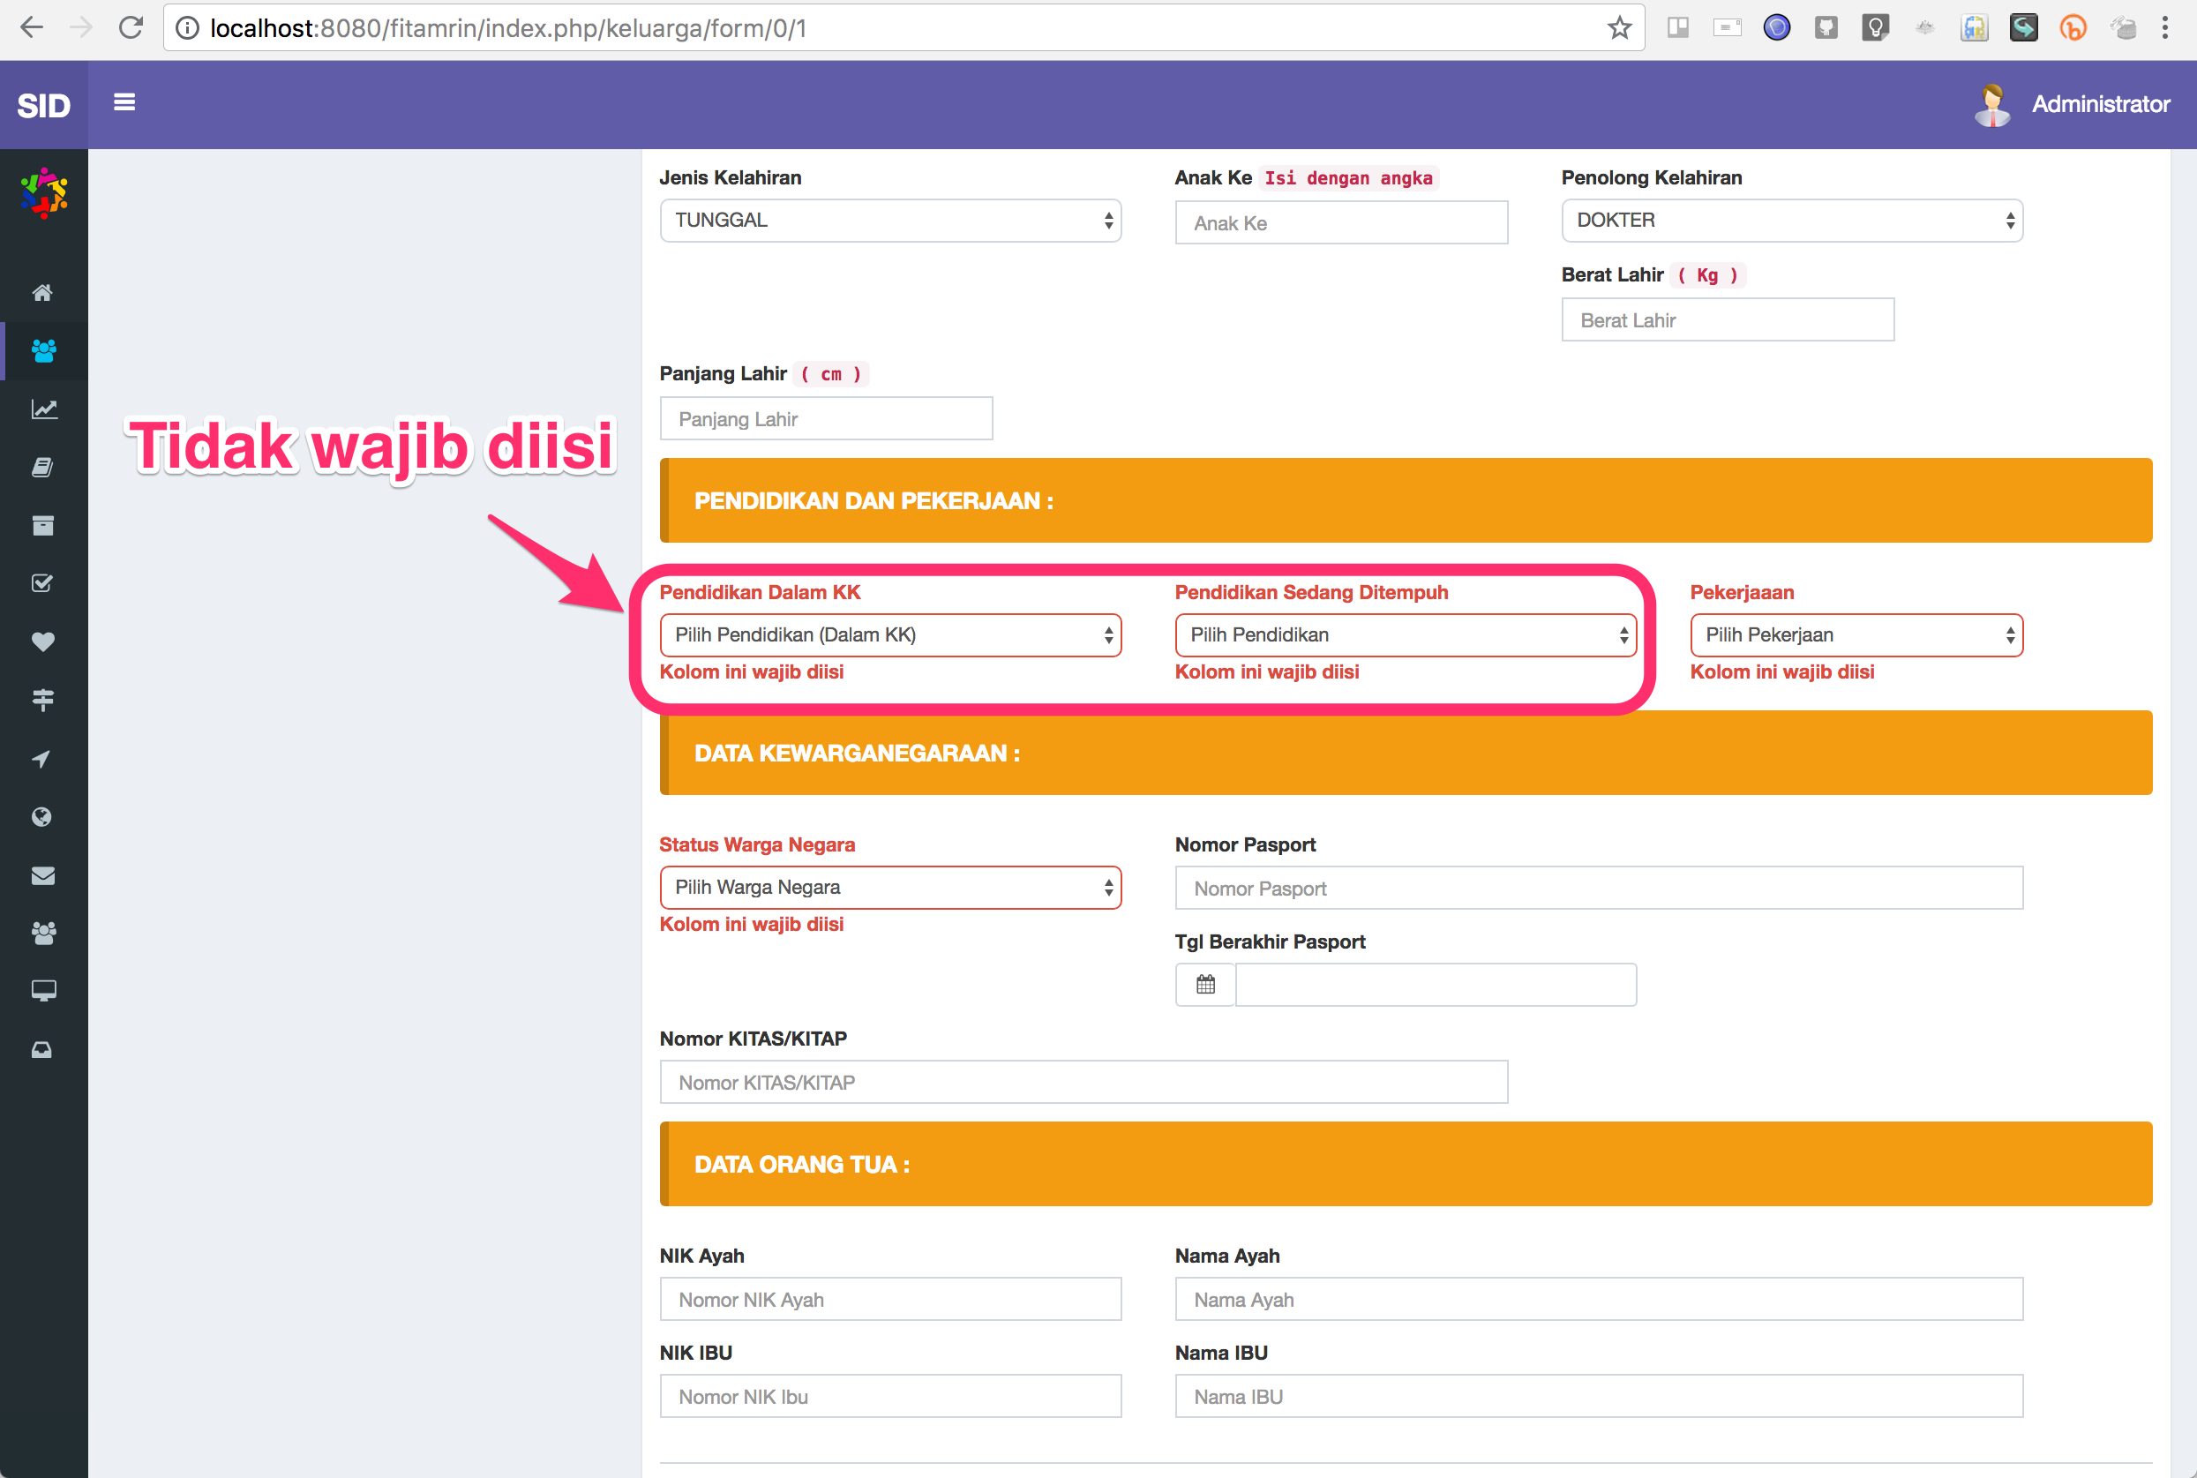Click the book icon in the sidebar

point(43,467)
